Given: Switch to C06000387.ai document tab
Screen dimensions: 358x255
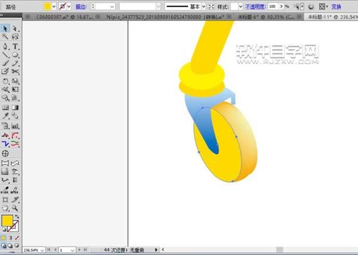Looking at the screenshot, I should click(64, 17).
